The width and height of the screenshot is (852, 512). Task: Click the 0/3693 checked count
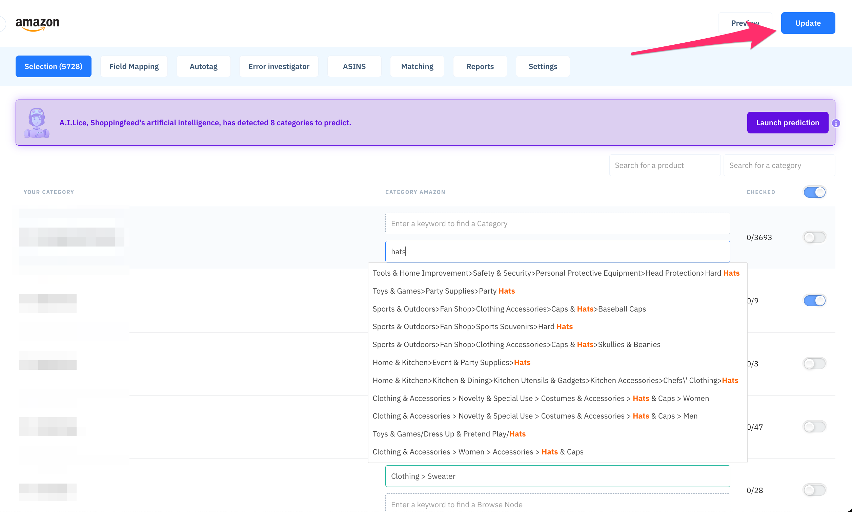tap(759, 237)
